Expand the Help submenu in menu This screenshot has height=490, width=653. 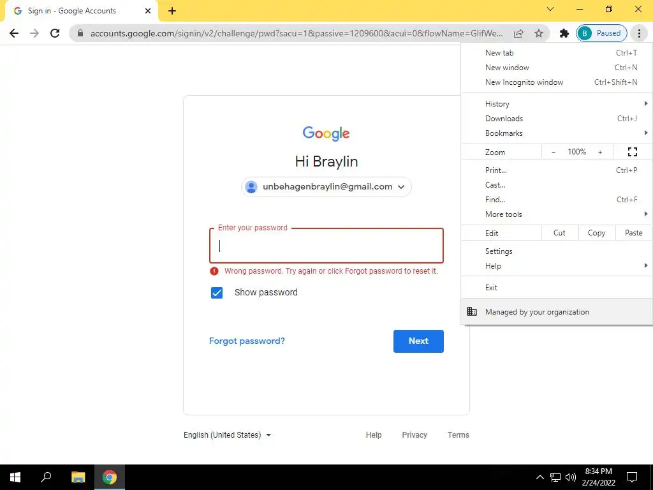[557, 266]
